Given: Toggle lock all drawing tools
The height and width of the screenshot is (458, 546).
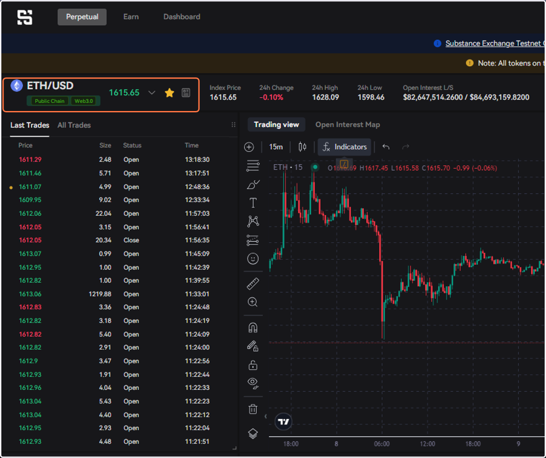Looking at the screenshot, I should [x=253, y=365].
